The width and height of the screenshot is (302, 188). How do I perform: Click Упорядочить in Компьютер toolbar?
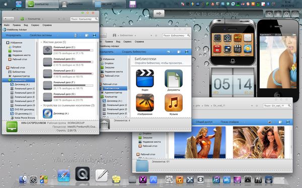13,35
